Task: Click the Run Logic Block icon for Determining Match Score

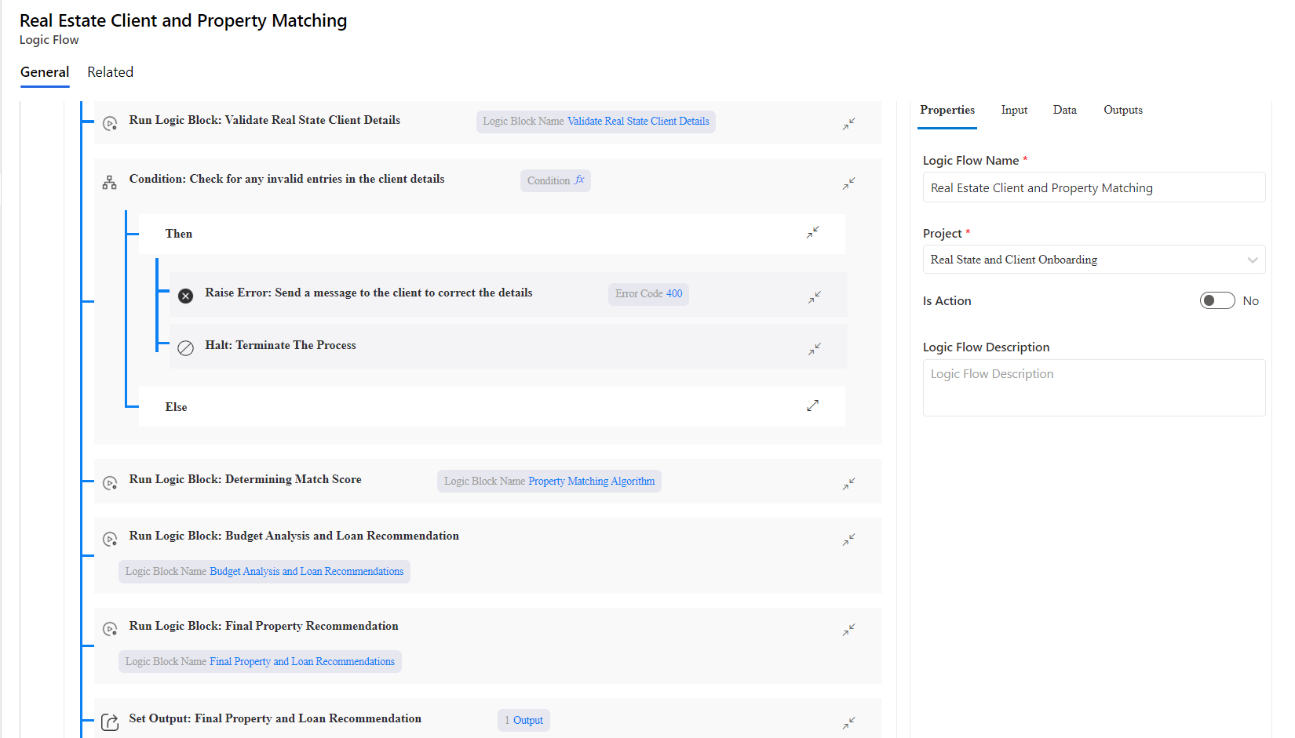Action: coord(110,483)
